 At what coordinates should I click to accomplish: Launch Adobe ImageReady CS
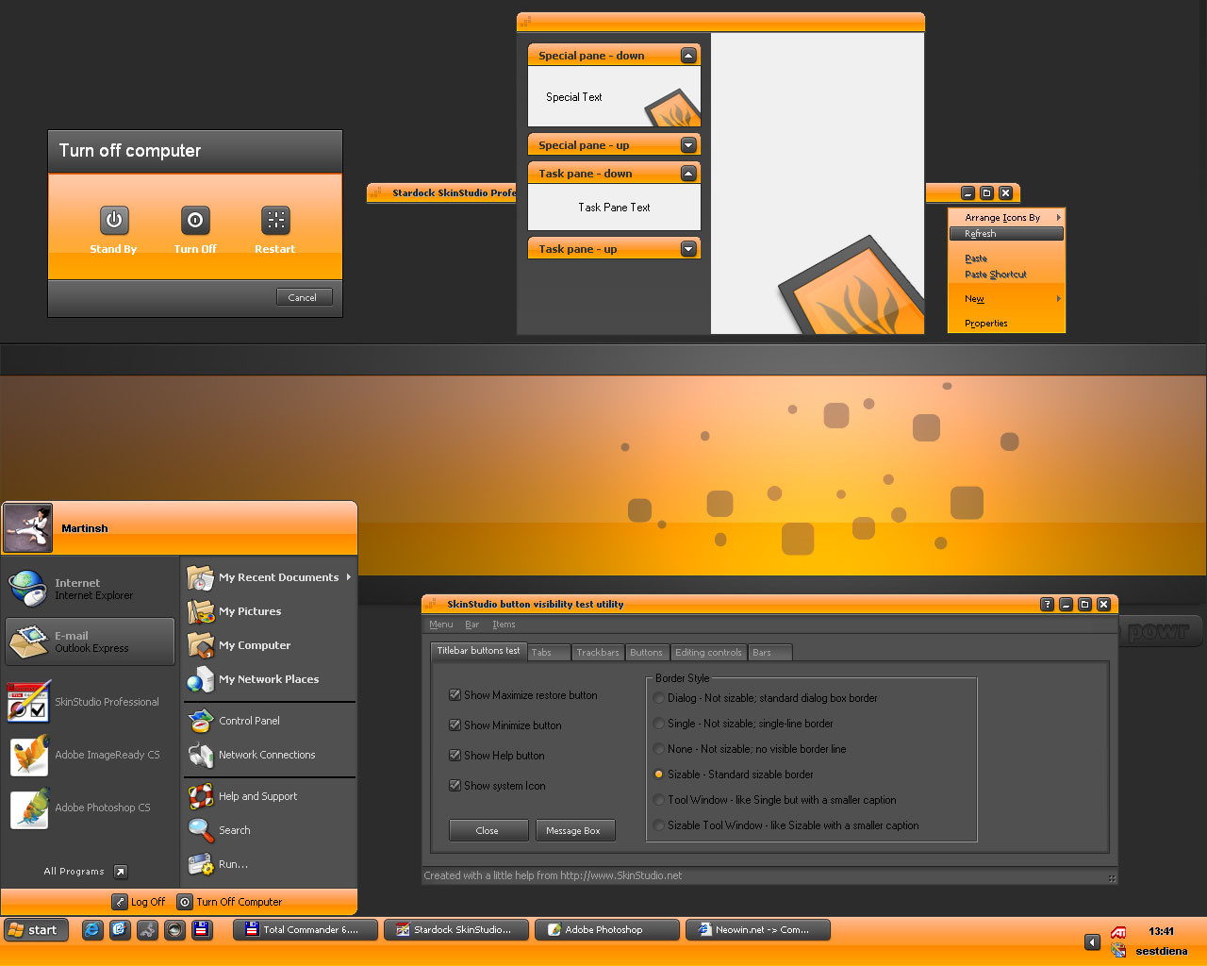[90, 755]
